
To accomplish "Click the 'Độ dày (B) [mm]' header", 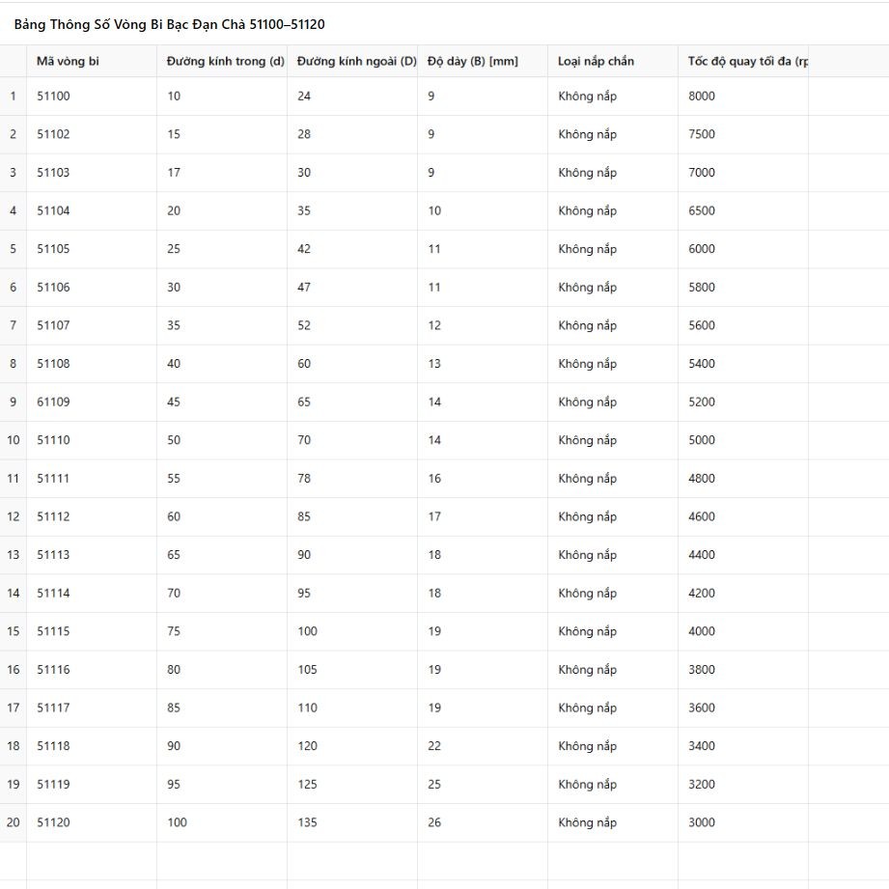I will [x=483, y=61].
